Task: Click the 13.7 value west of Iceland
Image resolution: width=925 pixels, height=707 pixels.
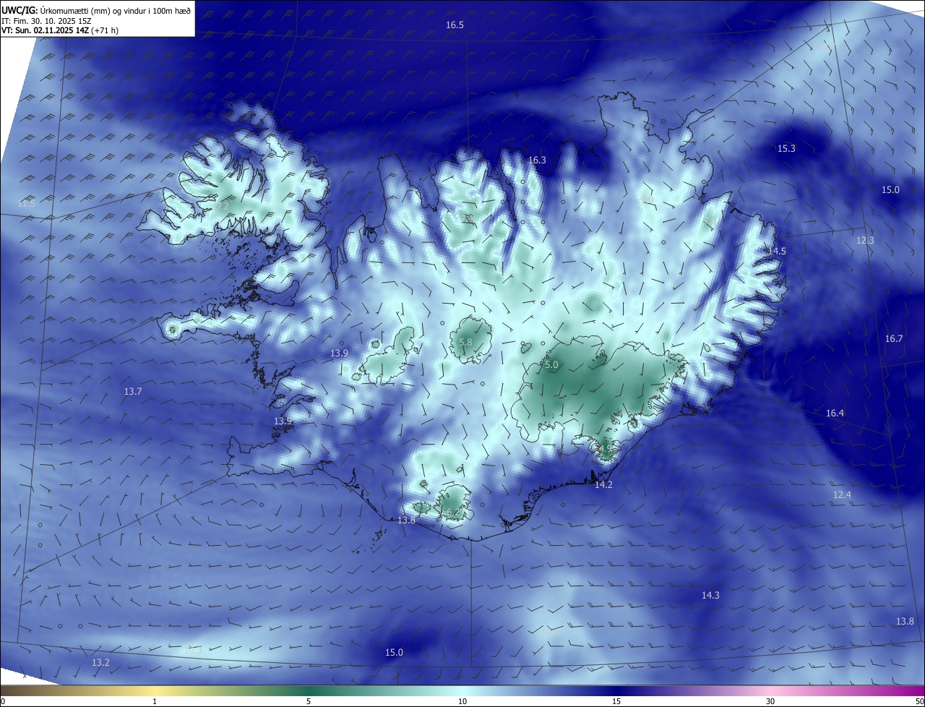Action: click(x=133, y=391)
